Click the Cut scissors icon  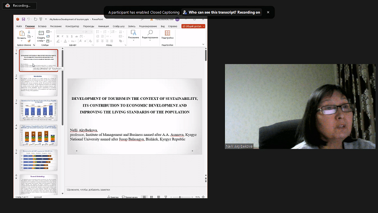(x=29, y=32)
